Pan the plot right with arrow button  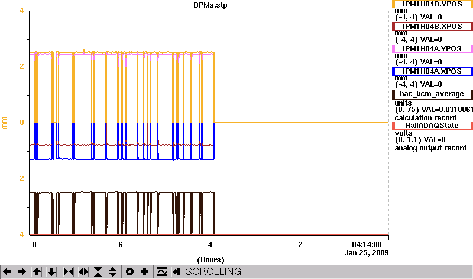[x=22, y=272]
